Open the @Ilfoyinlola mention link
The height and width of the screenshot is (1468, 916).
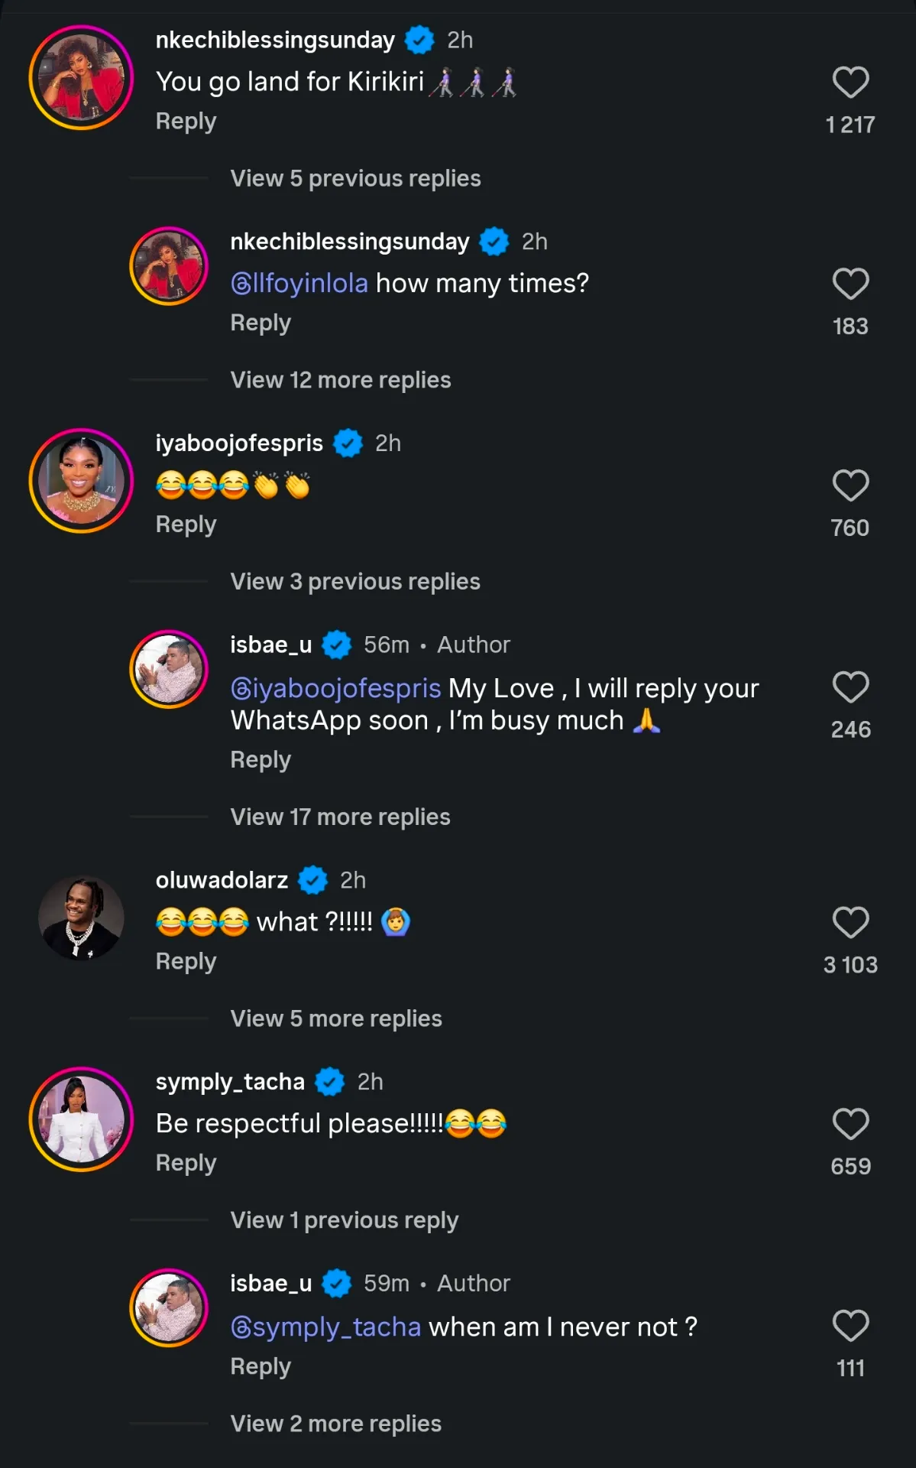(299, 284)
